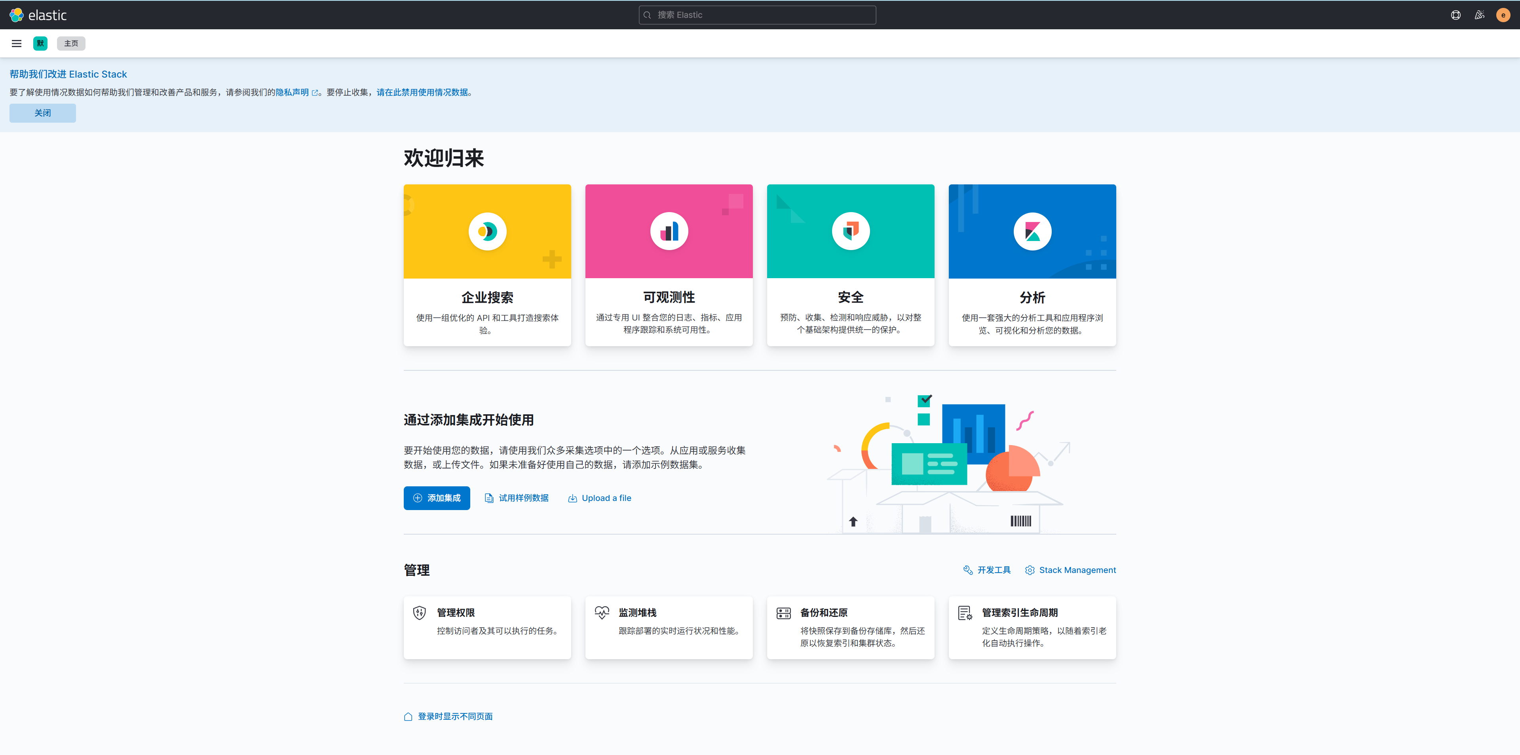Click the Observability bar chart icon
1520x755 pixels.
pos(669,231)
